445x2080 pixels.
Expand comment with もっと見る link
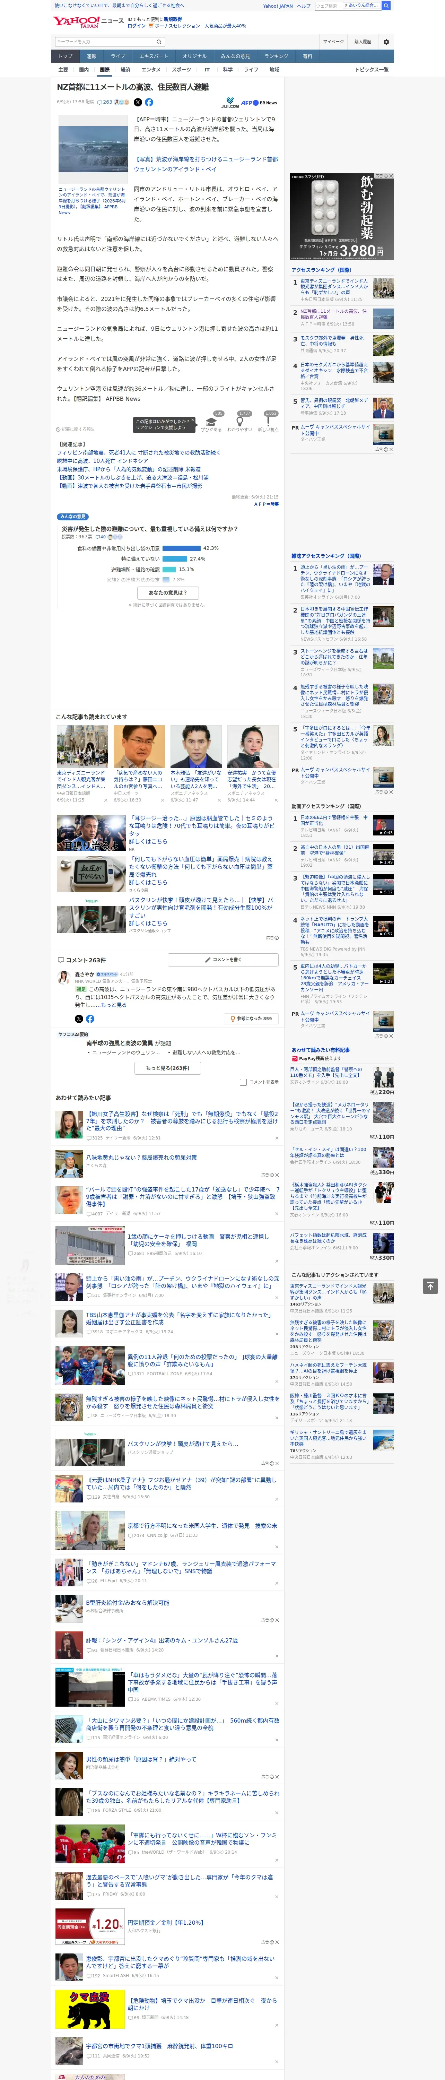pos(114,1005)
